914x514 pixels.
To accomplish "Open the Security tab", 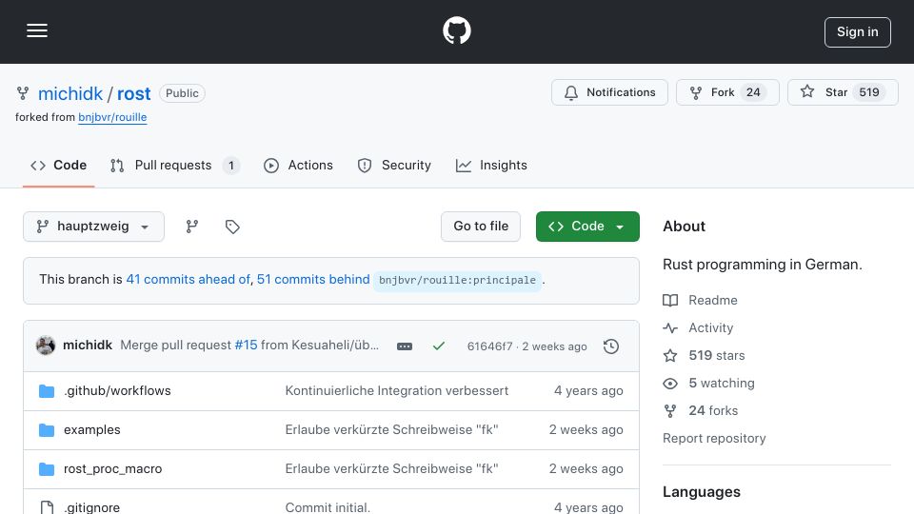I will (x=394, y=166).
